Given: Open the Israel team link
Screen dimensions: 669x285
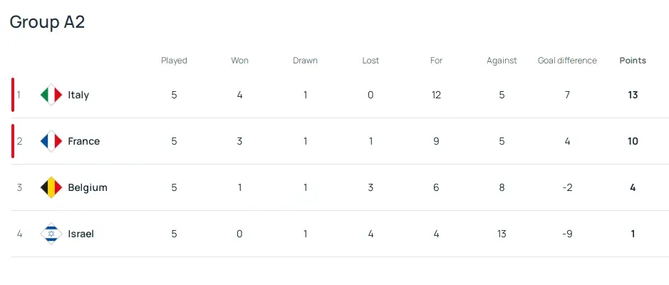Looking at the screenshot, I should click(x=81, y=234).
